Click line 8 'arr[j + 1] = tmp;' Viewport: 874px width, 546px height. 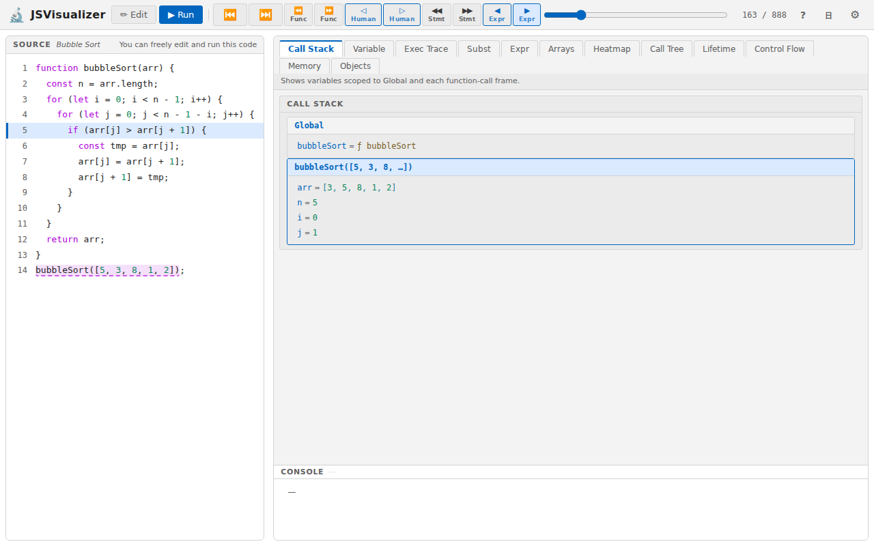135,177
